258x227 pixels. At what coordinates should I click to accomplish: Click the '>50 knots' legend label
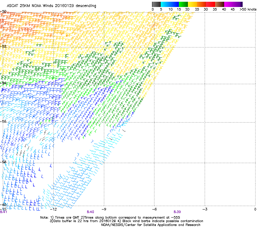[248, 9]
